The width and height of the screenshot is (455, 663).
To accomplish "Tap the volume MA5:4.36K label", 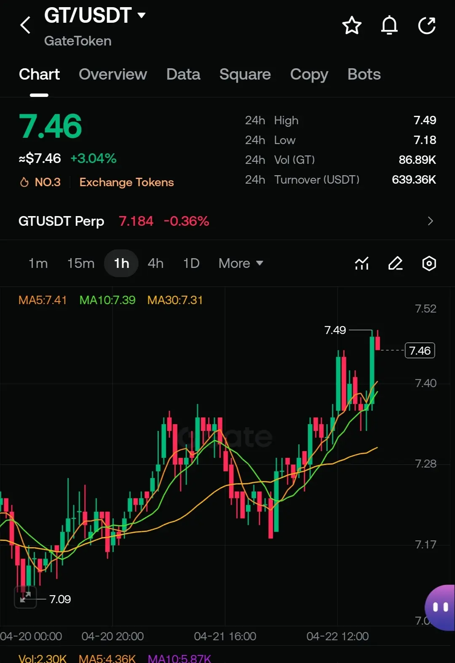I will click(107, 658).
